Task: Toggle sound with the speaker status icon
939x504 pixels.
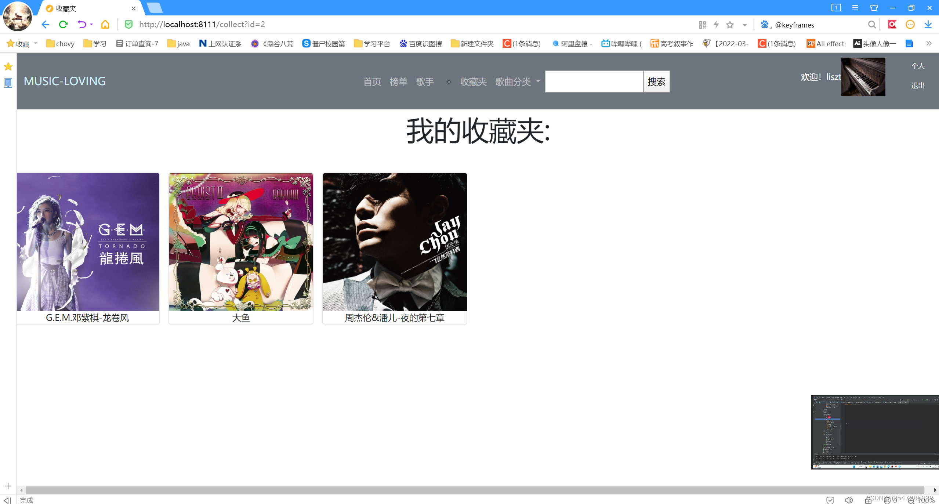Action: click(849, 500)
